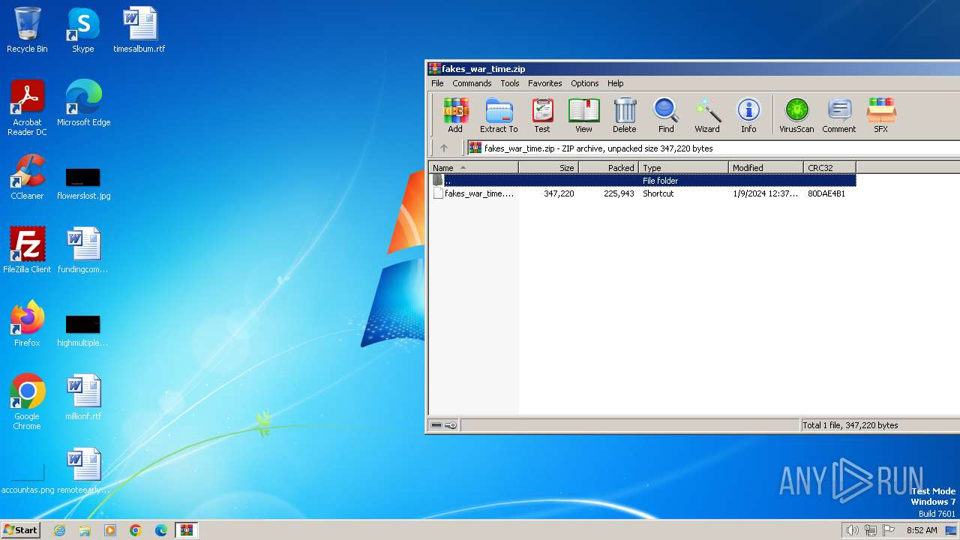The image size is (960, 540).
Task: Click the Skype desktop shortcut
Action: [x=83, y=30]
